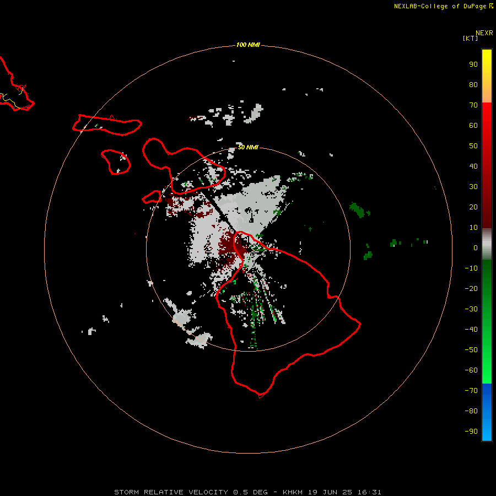Click the '-10' value on velocity scale
This screenshot has width=496, height=496.
pyautogui.click(x=471, y=268)
